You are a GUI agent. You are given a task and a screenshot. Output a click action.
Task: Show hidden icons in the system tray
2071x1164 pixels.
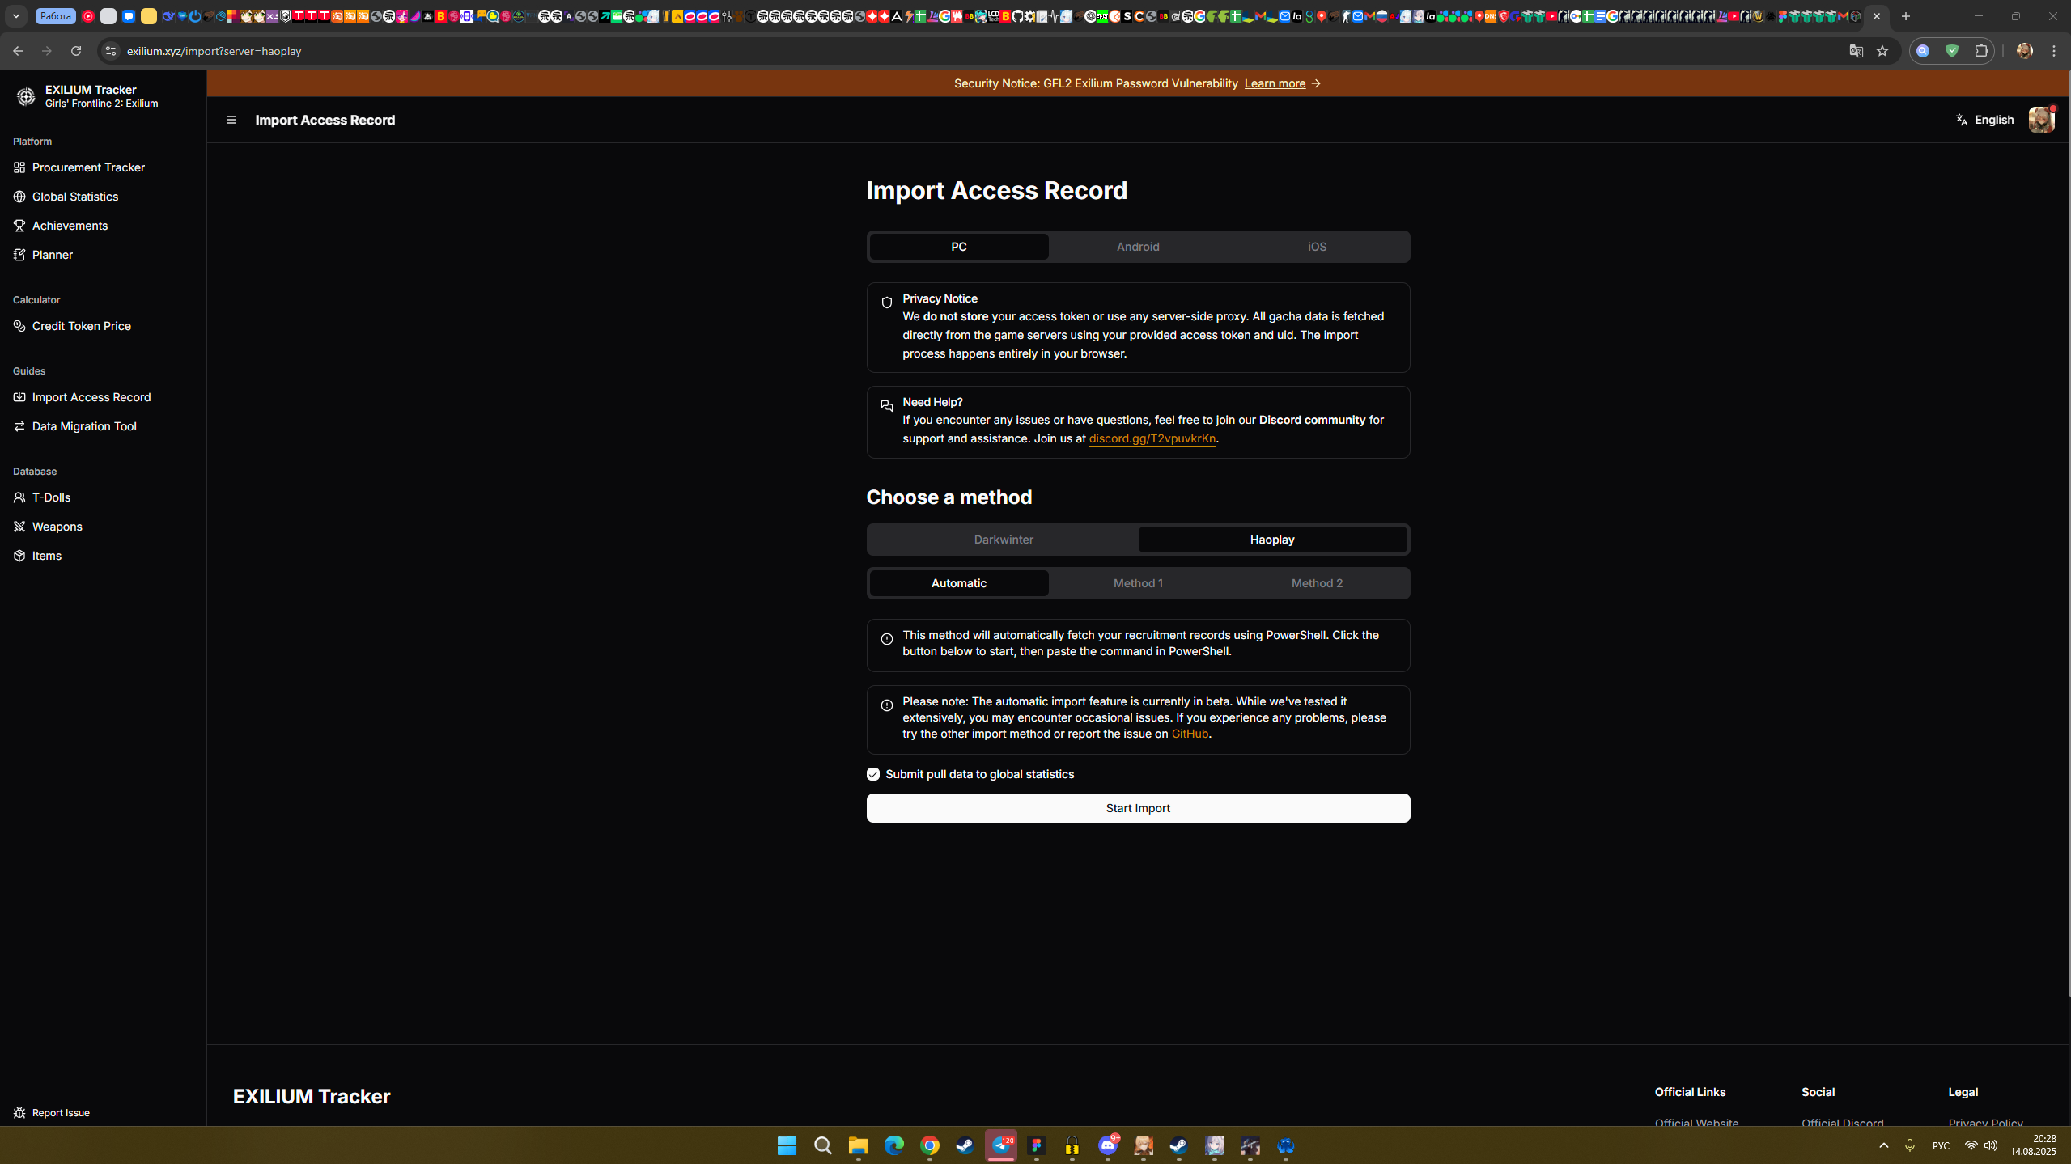coord(1883,1145)
